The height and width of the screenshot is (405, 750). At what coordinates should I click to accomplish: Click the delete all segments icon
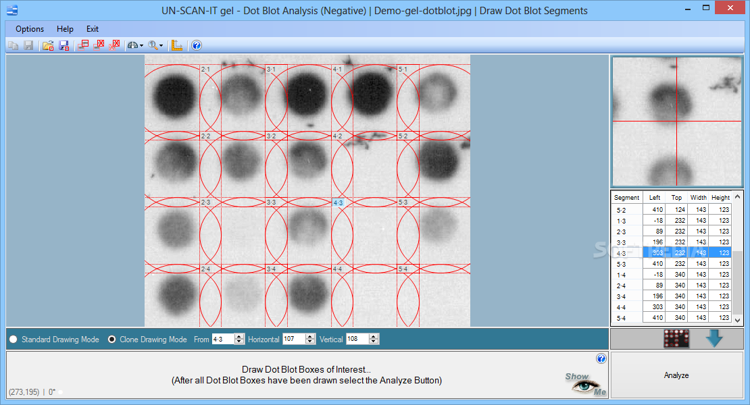click(114, 45)
